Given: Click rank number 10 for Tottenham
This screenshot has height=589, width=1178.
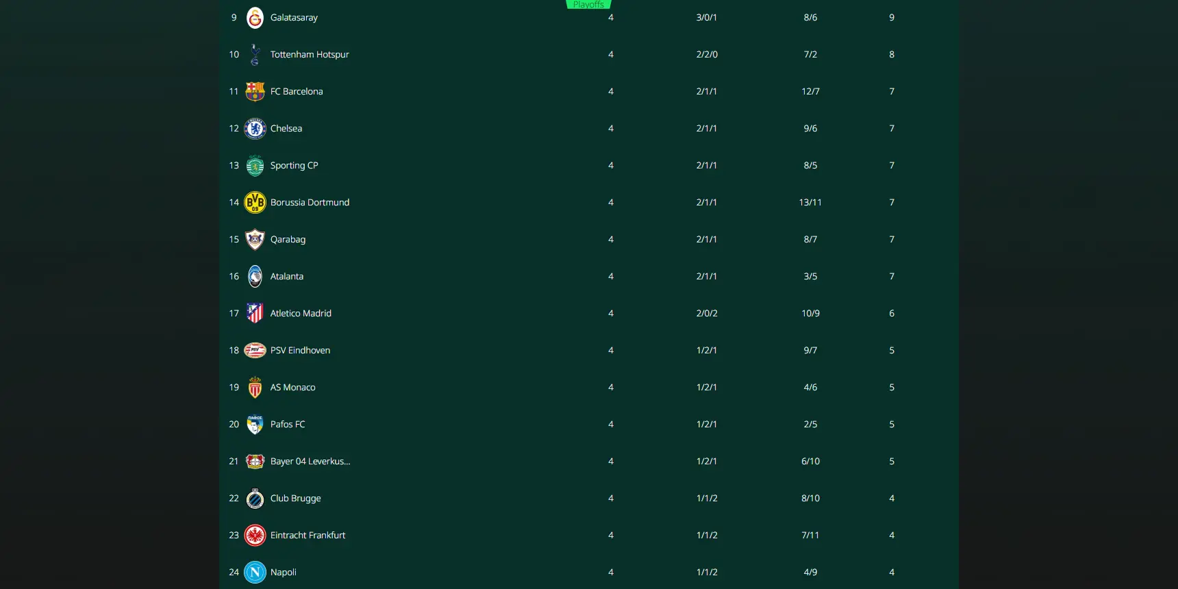Looking at the screenshot, I should click(x=234, y=55).
